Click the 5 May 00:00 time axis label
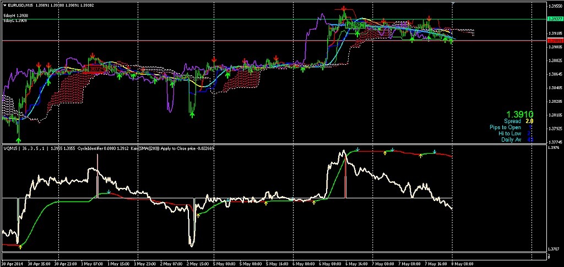This screenshot has height=267, width=564. coord(225,264)
